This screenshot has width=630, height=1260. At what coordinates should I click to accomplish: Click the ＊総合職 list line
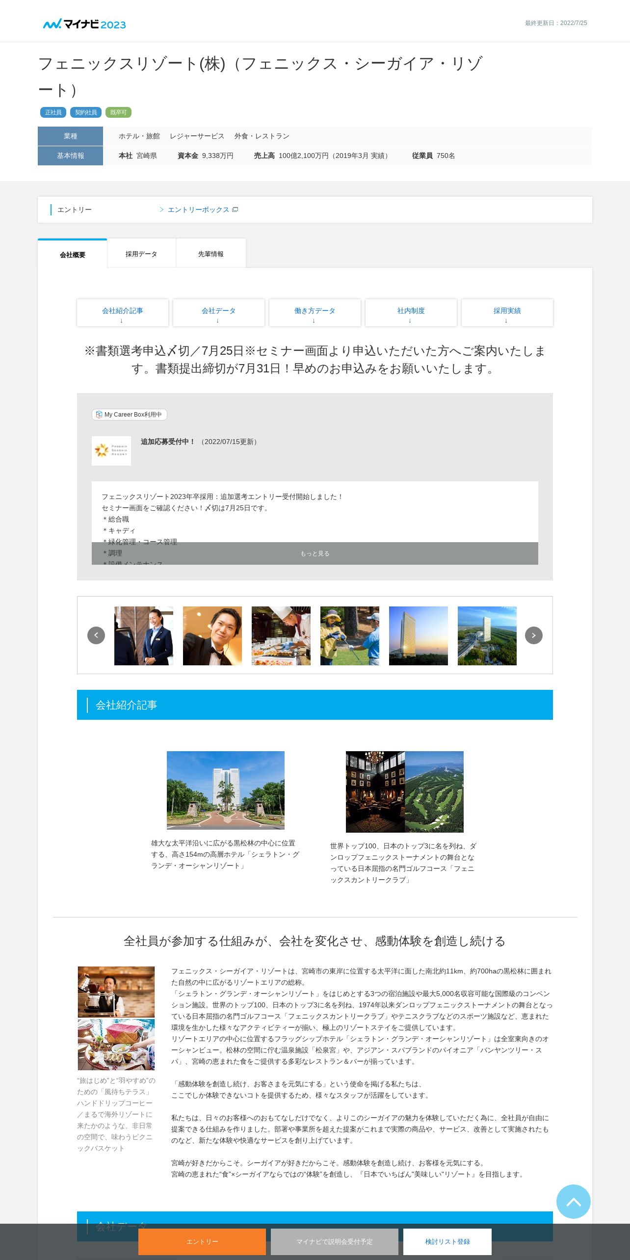tap(115, 519)
